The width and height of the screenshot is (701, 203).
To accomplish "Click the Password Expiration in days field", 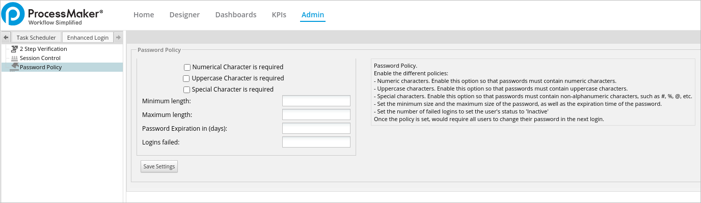I will coord(316,128).
